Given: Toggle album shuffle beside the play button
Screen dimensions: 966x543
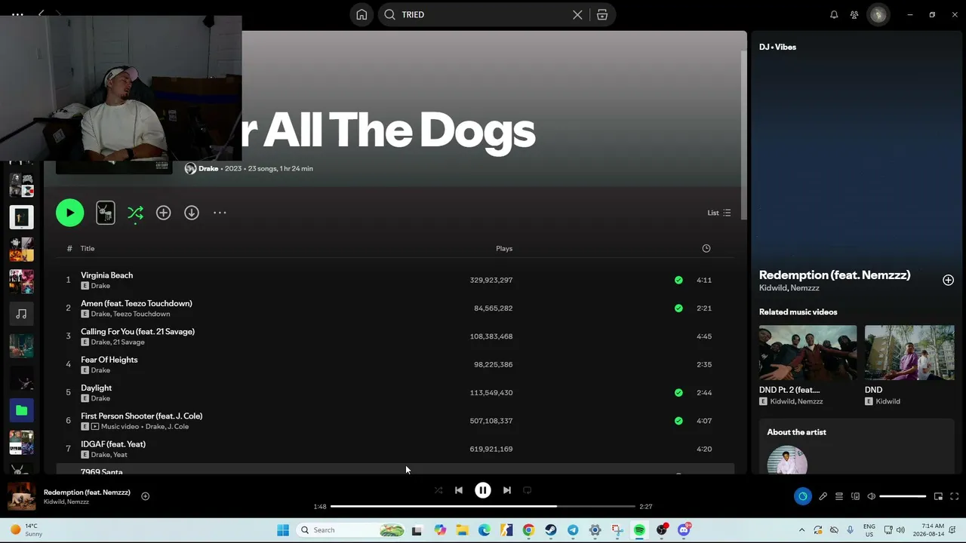Looking at the screenshot, I should [x=135, y=213].
